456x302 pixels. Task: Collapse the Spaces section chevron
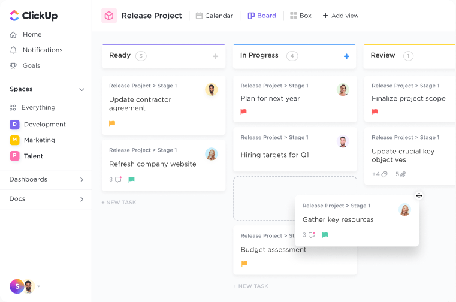(81, 90)
